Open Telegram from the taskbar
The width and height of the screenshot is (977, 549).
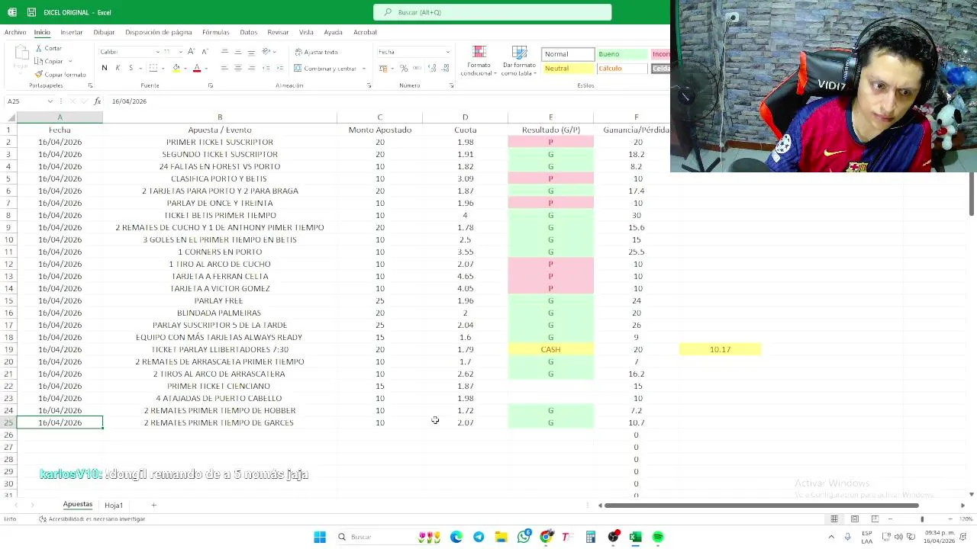[479, 537]
